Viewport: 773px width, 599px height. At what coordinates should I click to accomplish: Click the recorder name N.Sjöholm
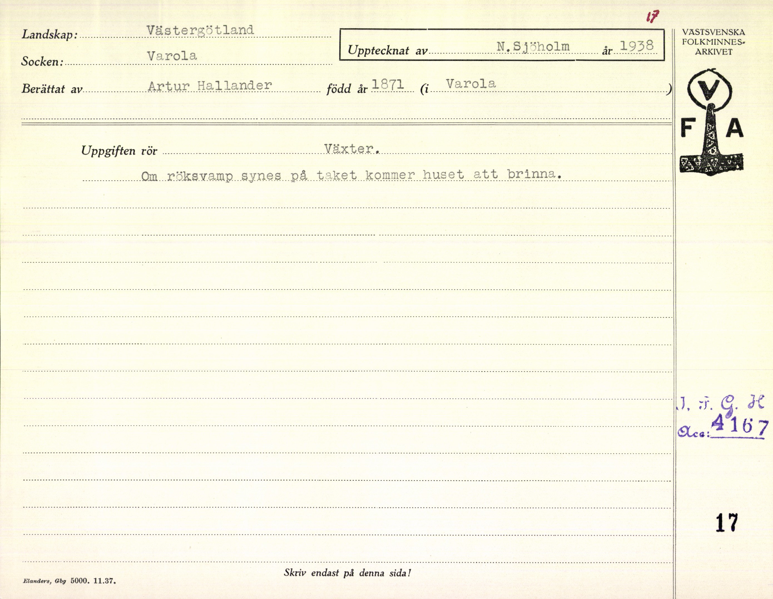533,46
